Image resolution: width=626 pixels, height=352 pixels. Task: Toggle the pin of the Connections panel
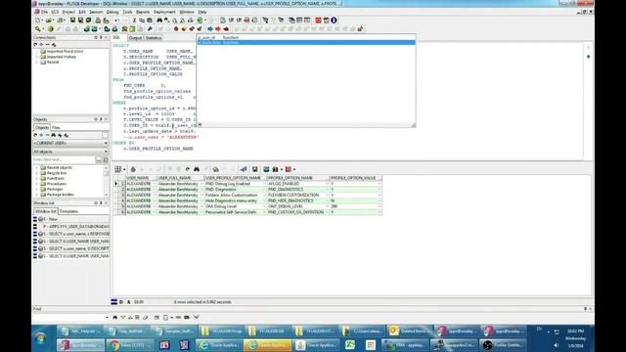(101, 37)
